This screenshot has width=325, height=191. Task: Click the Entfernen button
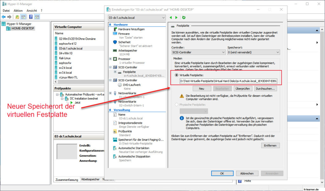270,146
